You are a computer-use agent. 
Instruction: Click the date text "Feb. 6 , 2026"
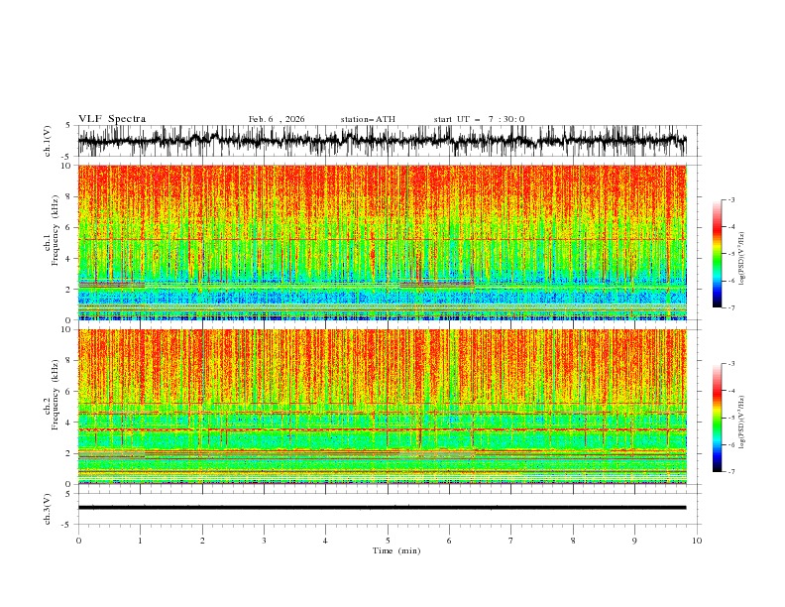tap(277, 119)
